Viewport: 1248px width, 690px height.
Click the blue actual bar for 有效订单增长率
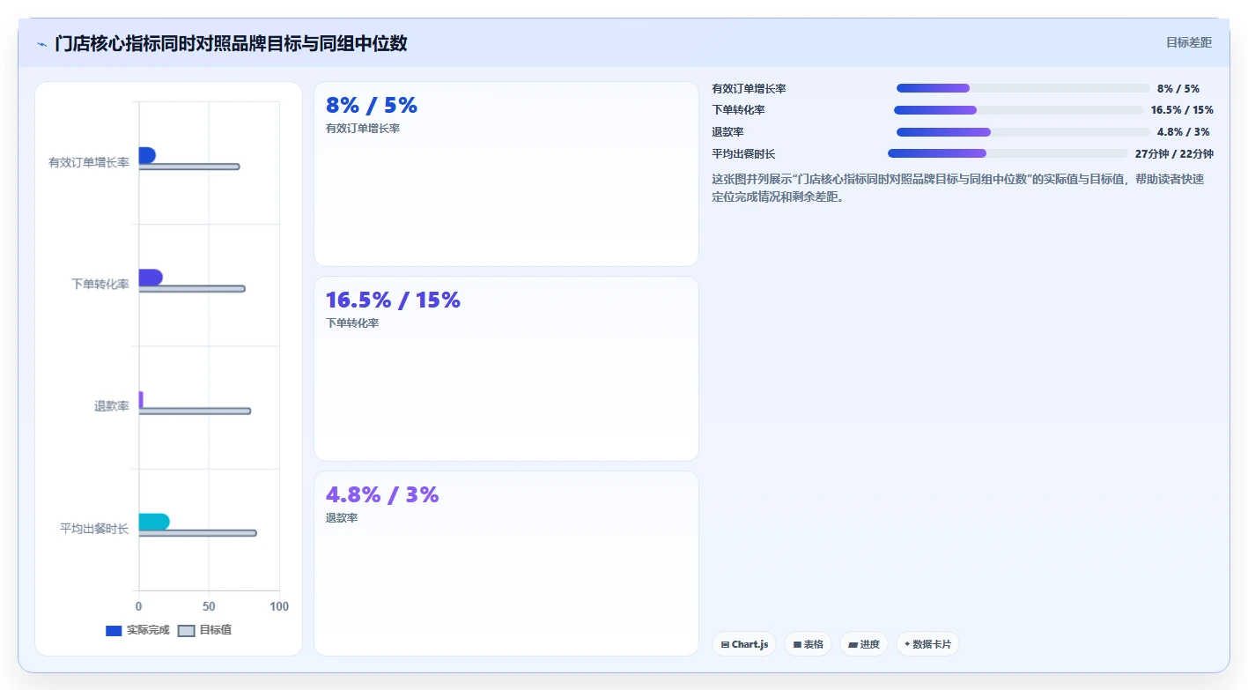[x=147, y=155]
